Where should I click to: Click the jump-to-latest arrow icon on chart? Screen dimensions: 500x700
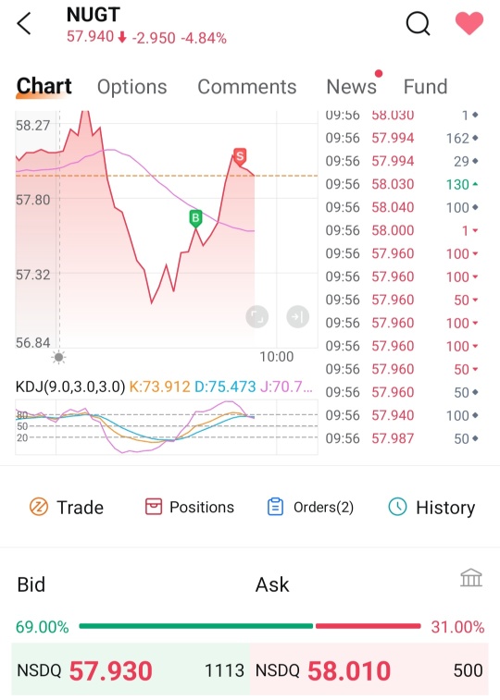(x=297, y=317)
